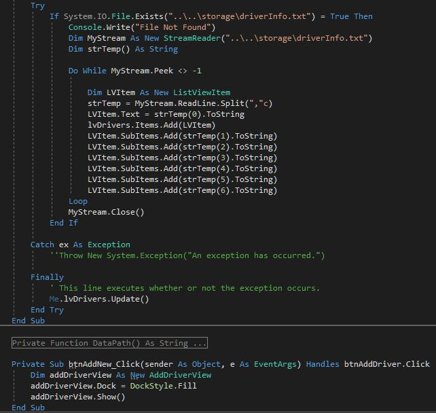Click the 'Finally' keyword
Image resolution: width=436 pixels, height=413 pixels.
pyautogui.click(x=47, y=277)
